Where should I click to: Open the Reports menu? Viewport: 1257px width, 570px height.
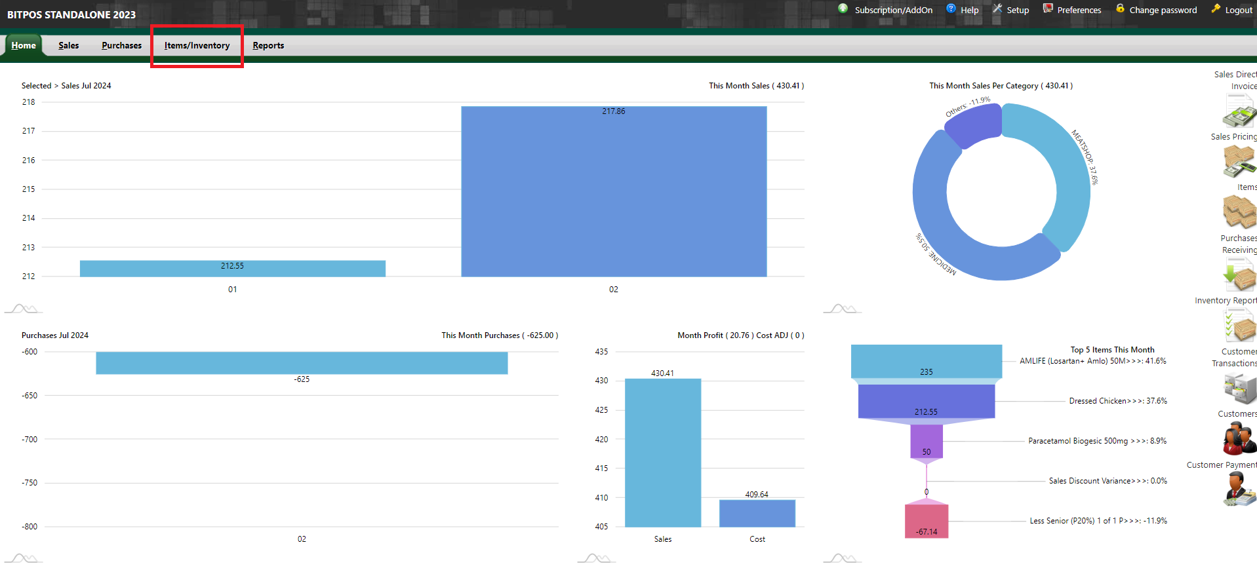pyautogui.click(x=268, y=45)
